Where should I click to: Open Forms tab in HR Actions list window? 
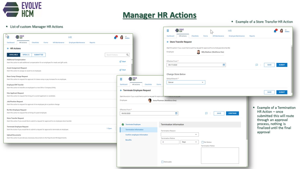point(46,43)
